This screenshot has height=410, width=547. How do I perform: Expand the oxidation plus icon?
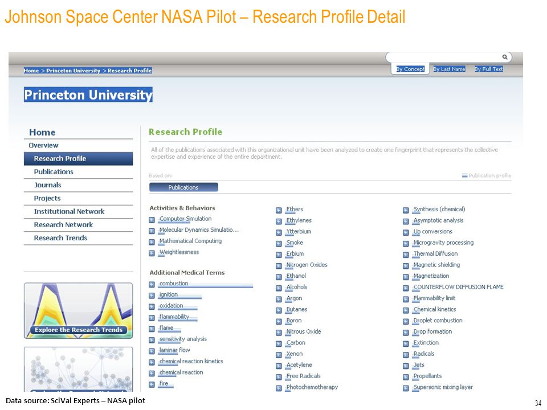(152, 307)
